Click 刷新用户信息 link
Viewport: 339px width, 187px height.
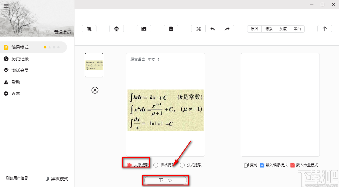click(x=17, y=178)
